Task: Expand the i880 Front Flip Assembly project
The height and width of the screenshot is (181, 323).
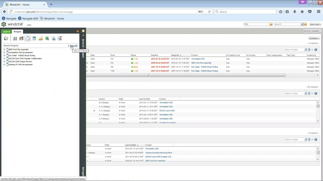Action: pos(4,50)
